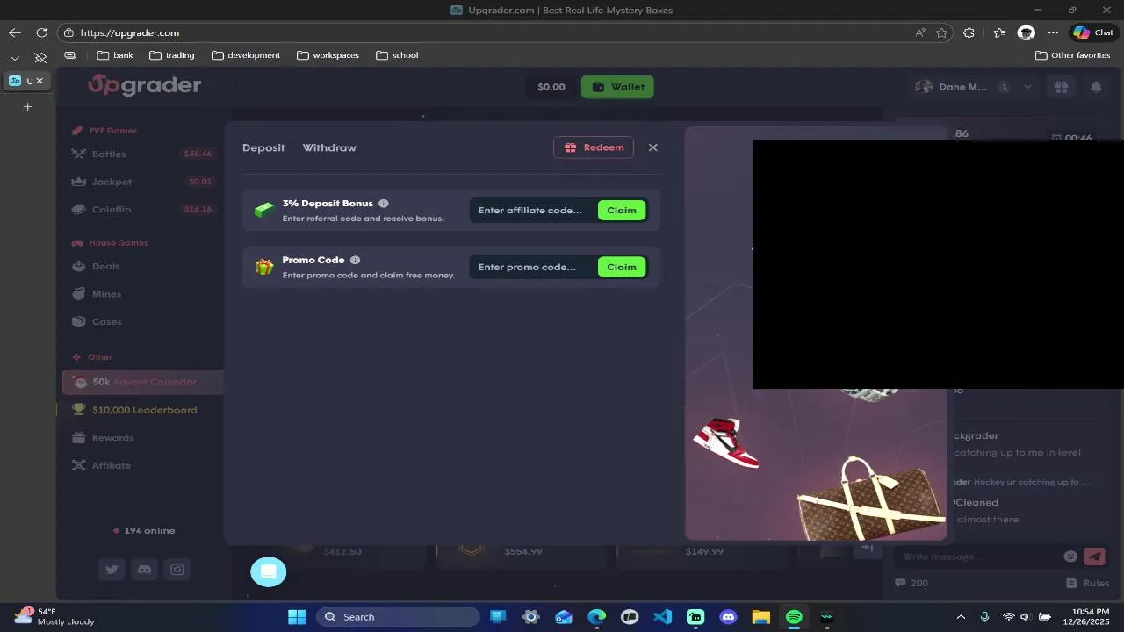Claim the promo code
Viewport: 1124px width, 632px height.
(622, 267)
